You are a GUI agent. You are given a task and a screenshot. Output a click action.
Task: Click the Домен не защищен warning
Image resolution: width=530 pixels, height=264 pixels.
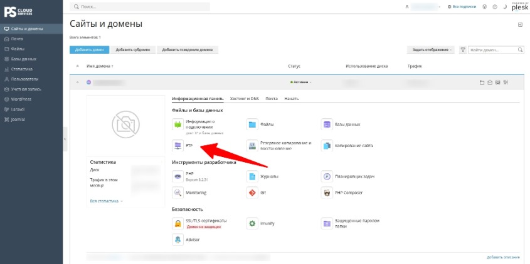204,227
